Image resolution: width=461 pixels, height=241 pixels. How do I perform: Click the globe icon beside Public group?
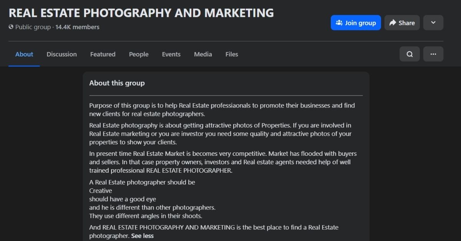(x=11, y=27)
